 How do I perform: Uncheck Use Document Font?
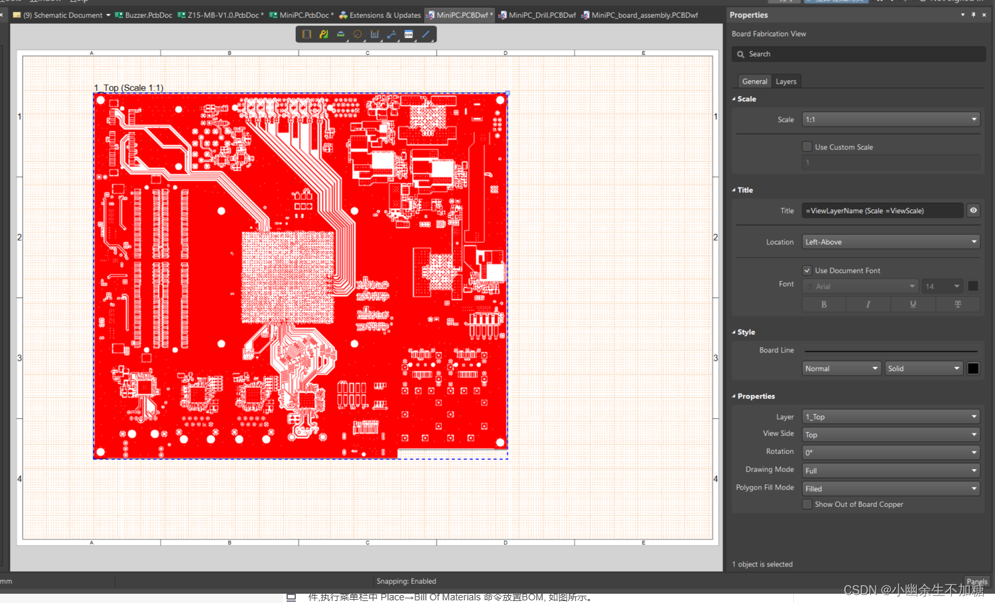pyautogui.click(x=807, y=270)
